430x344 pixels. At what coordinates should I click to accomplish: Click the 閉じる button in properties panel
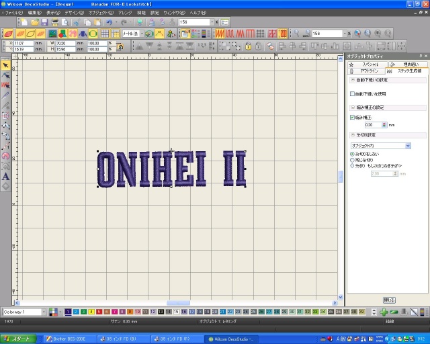(389, 300)
